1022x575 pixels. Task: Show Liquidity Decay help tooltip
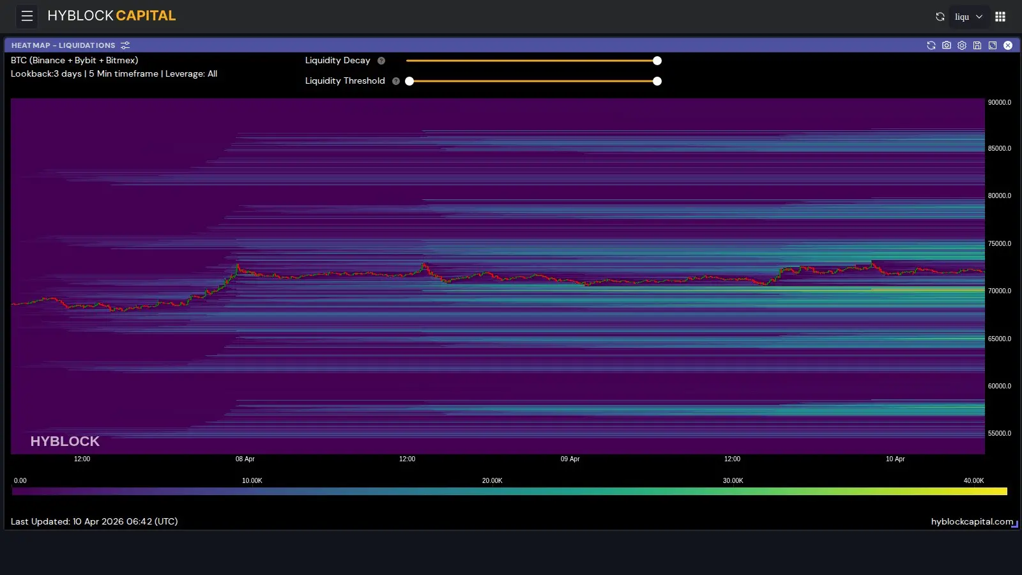point(381,61)
